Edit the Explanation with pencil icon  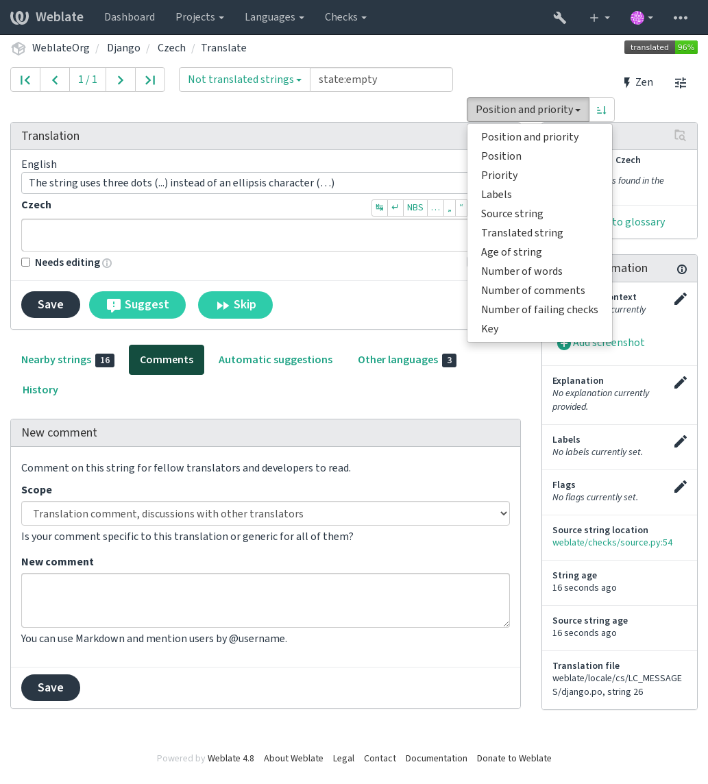pyautogui.click(x=680, y=382)
